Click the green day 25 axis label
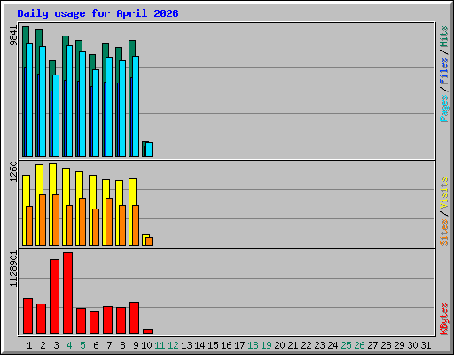The height and width of the screenshot is (355, 454). click(346, 345)
